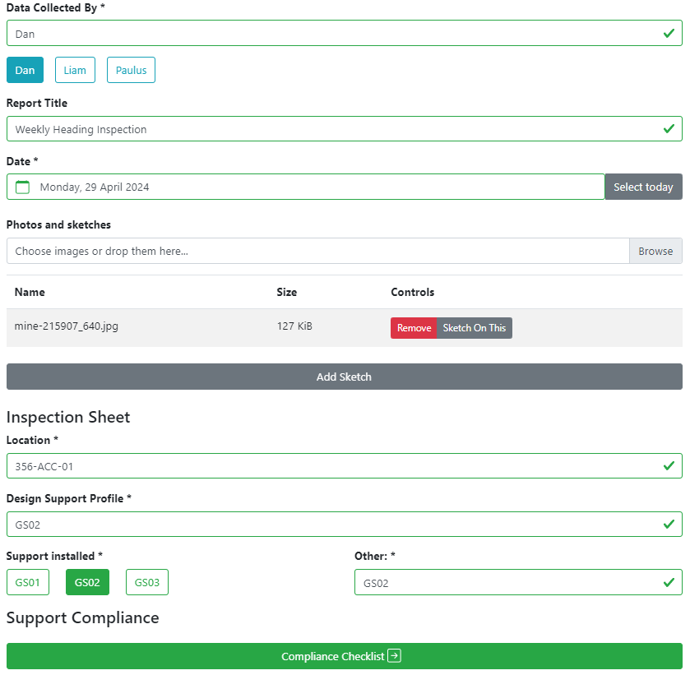690x675 pixels.
Task: Click Sketch On This for uploaded photo
Action: 475,328
